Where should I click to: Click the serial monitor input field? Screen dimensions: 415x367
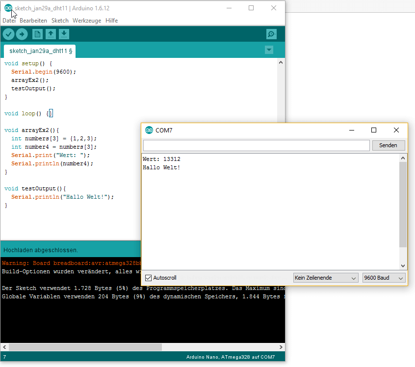[x=256, y=145]
